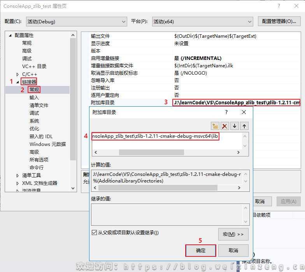Click 取消 button in 附加库目录 dialog
This screenshot has width=305, height=272.
pos(233,251)
